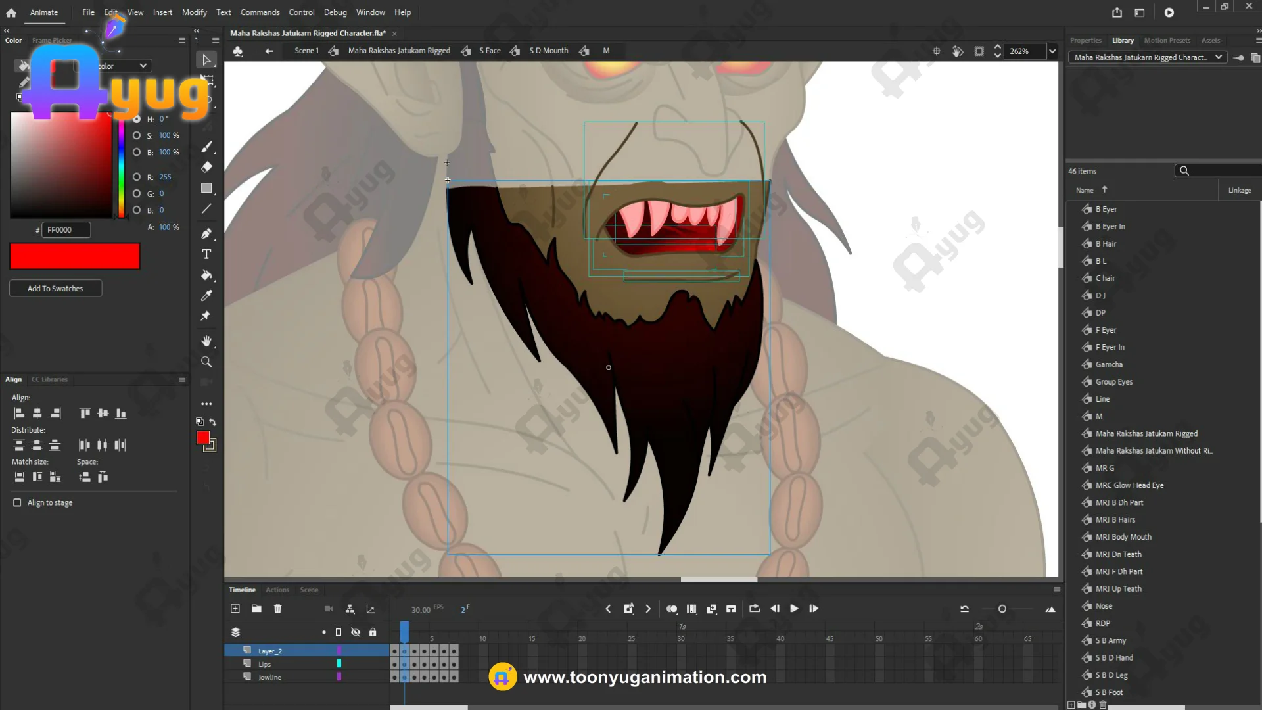
Task: Select the Red channel radio button
Action: 137,177
